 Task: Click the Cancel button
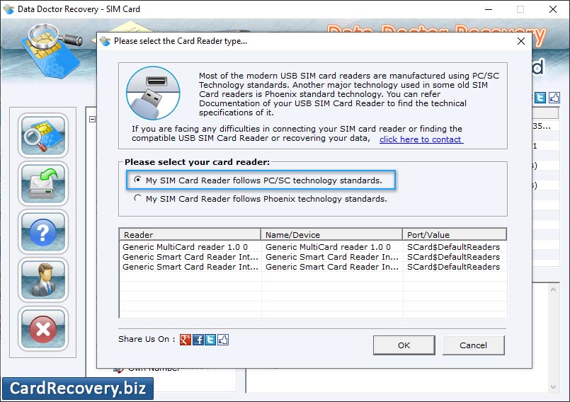pyautogui.click(x=473, y=345)
